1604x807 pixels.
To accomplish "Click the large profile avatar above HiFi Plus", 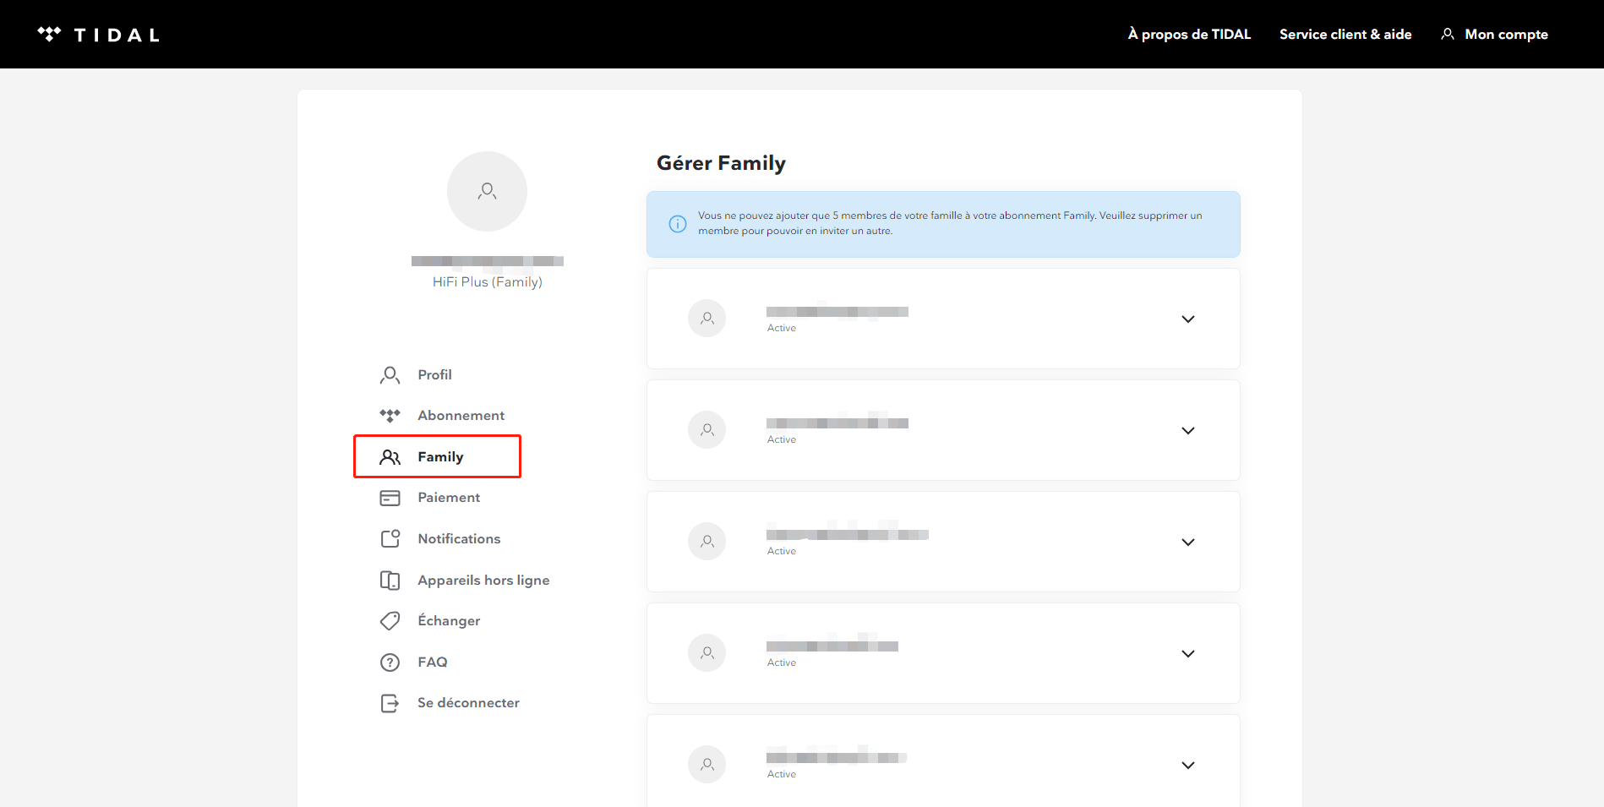I will coord(487,191).
